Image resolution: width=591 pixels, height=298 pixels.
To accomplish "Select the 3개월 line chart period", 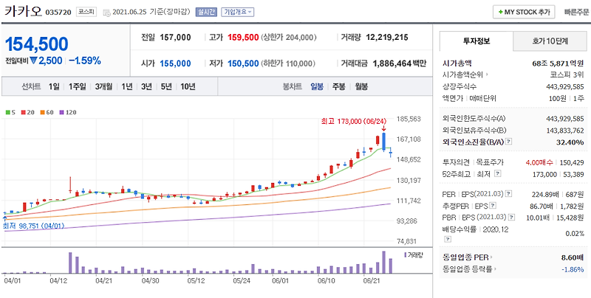I will click(103, 86).
